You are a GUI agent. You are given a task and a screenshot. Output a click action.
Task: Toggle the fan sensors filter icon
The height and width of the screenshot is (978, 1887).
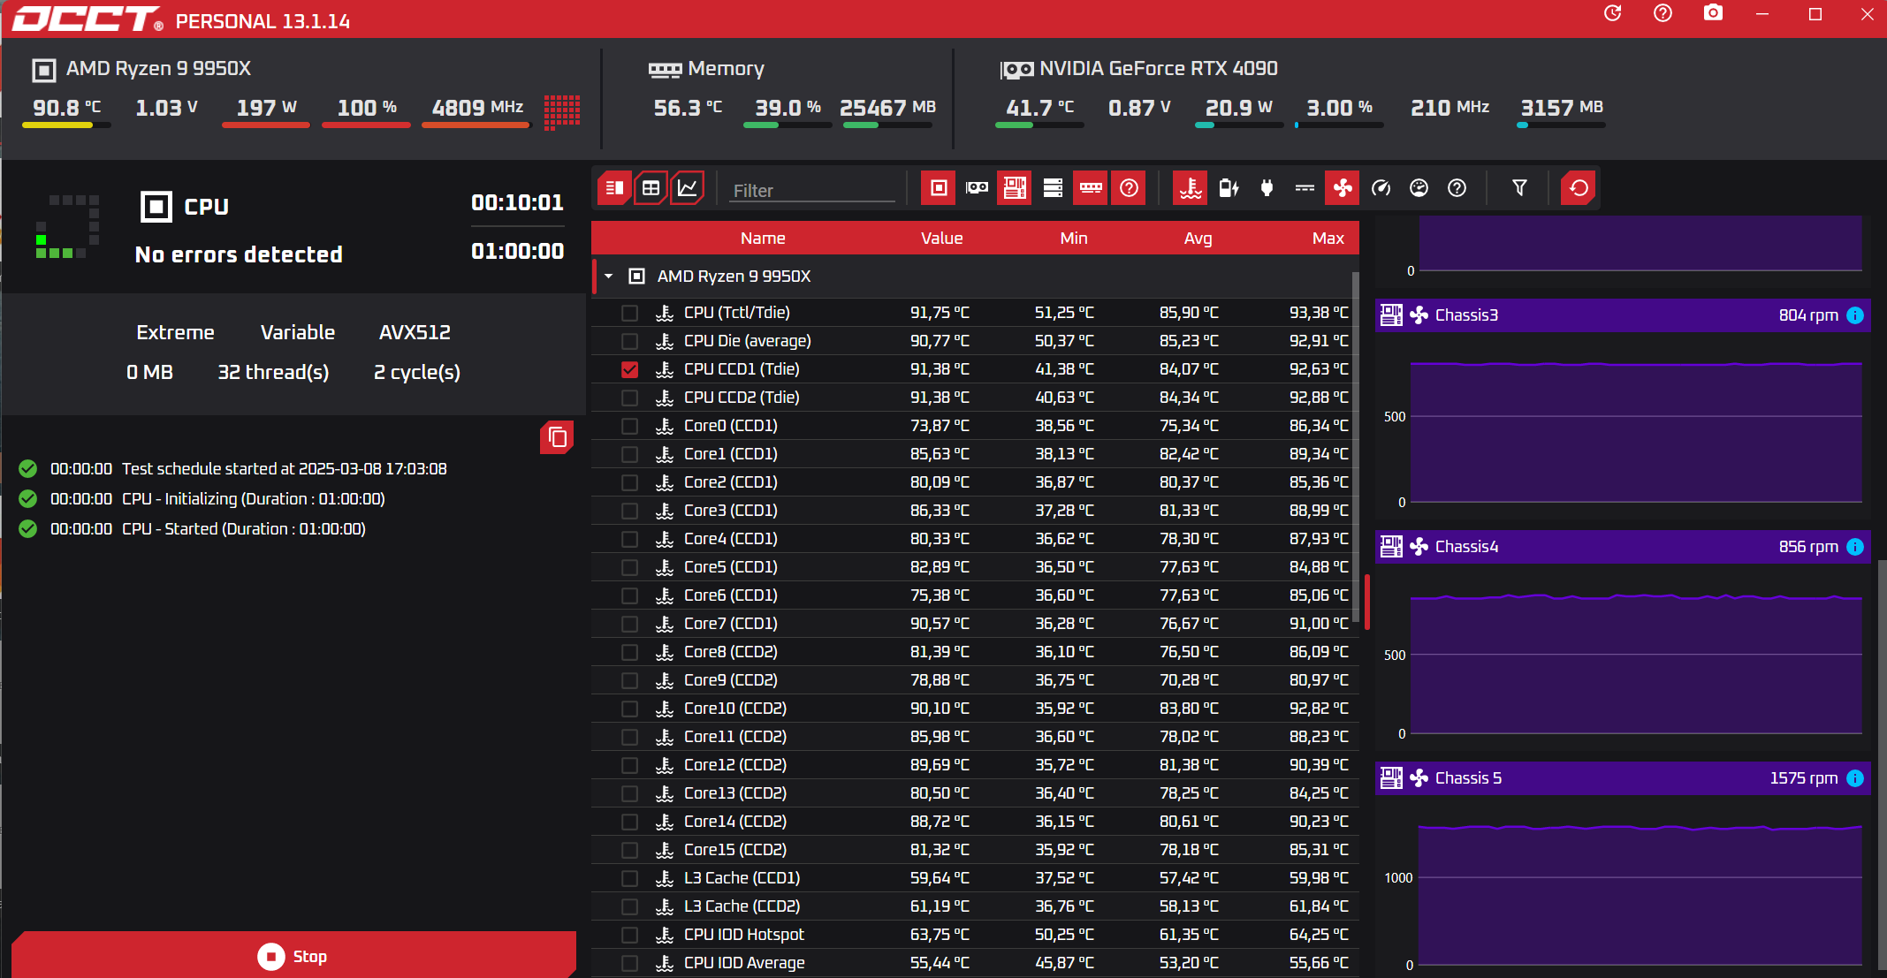point(1342,188)
